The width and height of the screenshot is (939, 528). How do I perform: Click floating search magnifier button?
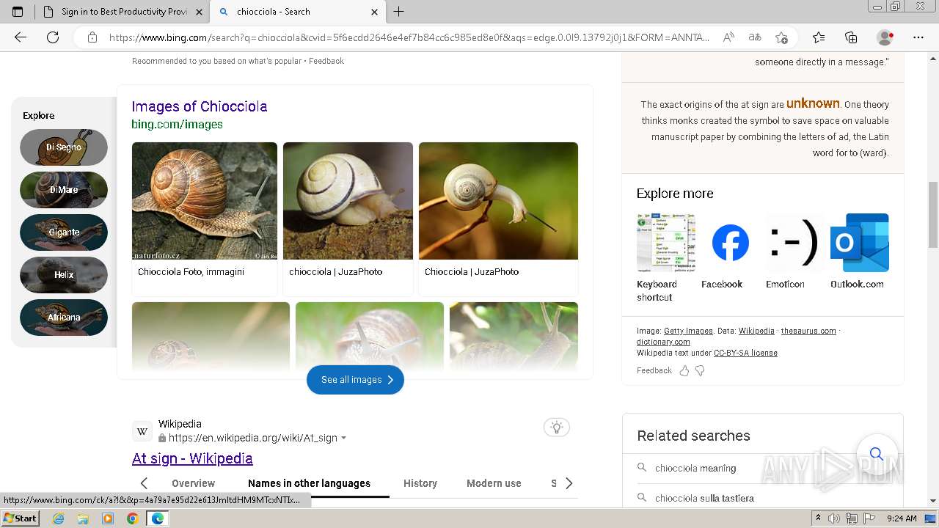point(877,454)
